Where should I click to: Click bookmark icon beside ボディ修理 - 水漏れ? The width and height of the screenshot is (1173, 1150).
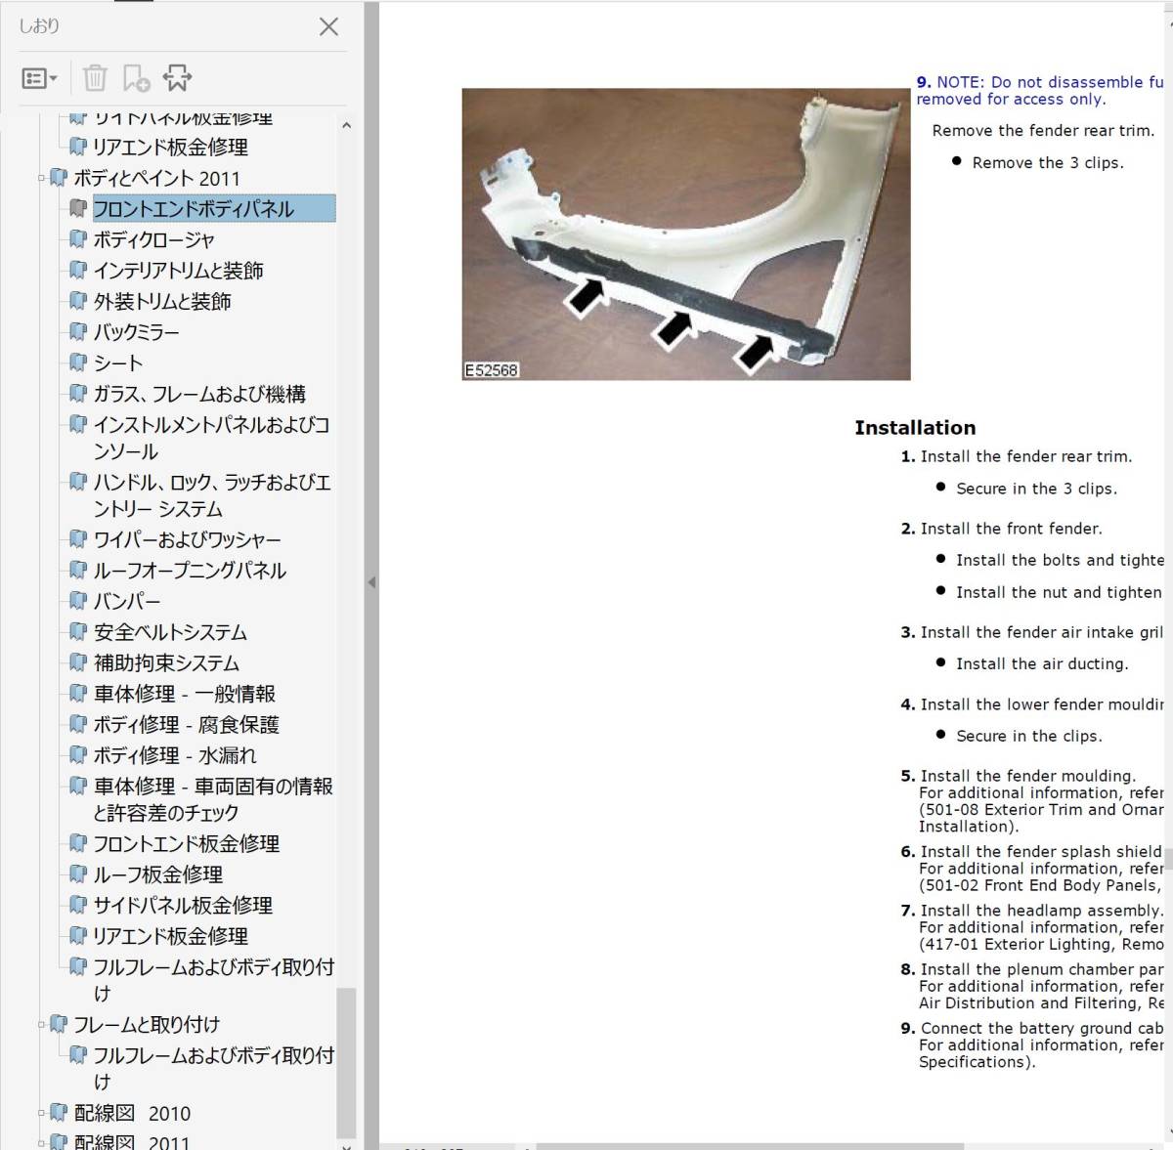78,755
